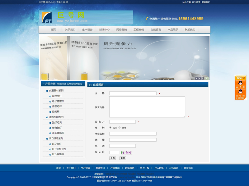Click the first QQ penguin consultation icon
This screenshot has height=186, width=249.
coord(240,84)
